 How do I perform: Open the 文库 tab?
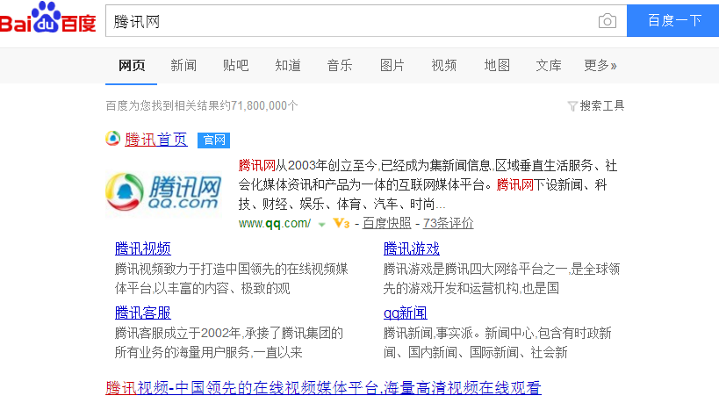click(549, 66)
